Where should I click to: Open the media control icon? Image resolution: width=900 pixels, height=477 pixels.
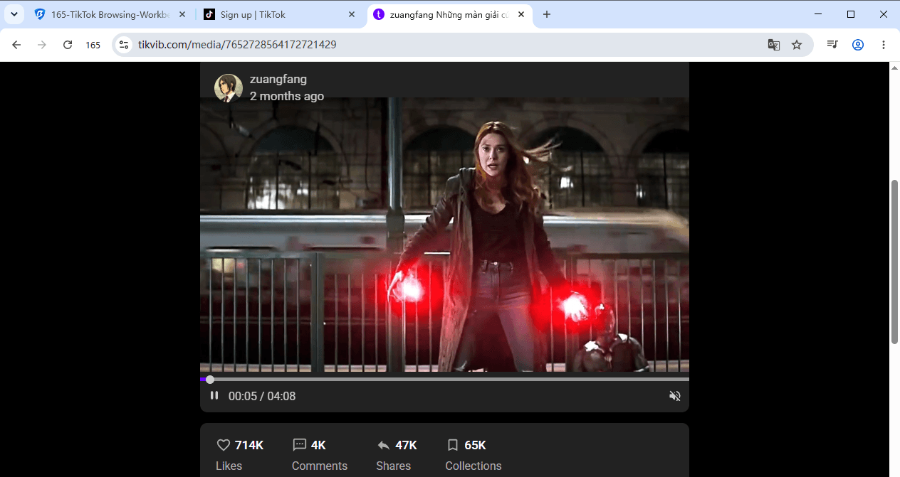(832, 45)
